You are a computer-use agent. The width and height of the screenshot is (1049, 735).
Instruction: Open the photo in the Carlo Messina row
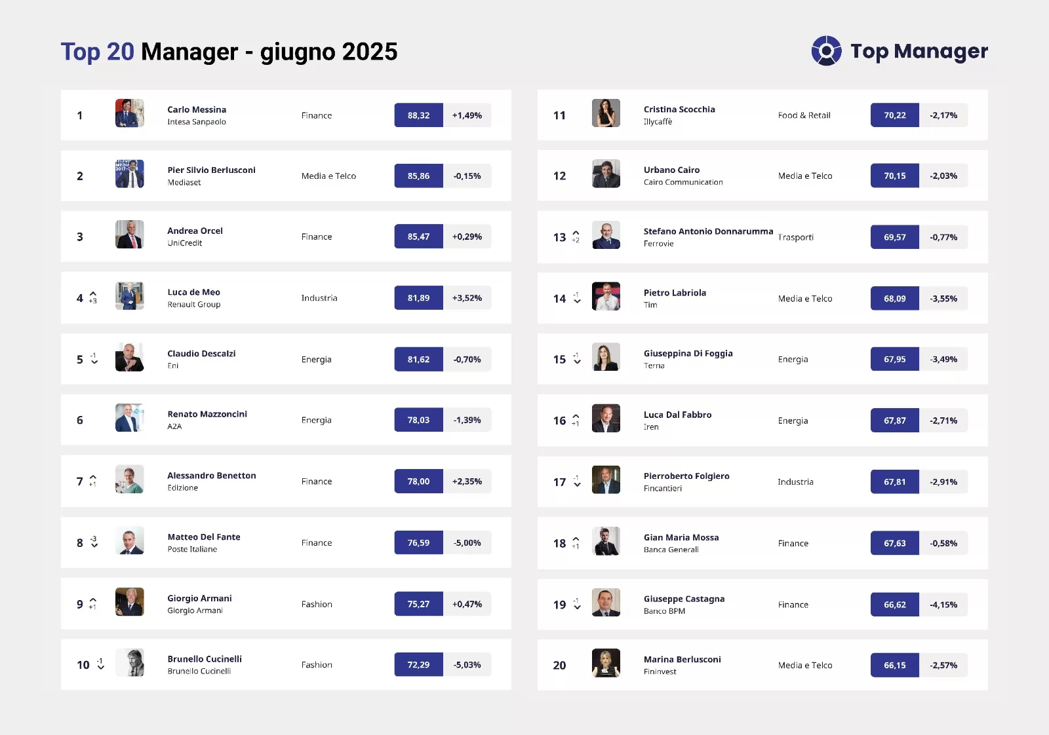[130, 113]
